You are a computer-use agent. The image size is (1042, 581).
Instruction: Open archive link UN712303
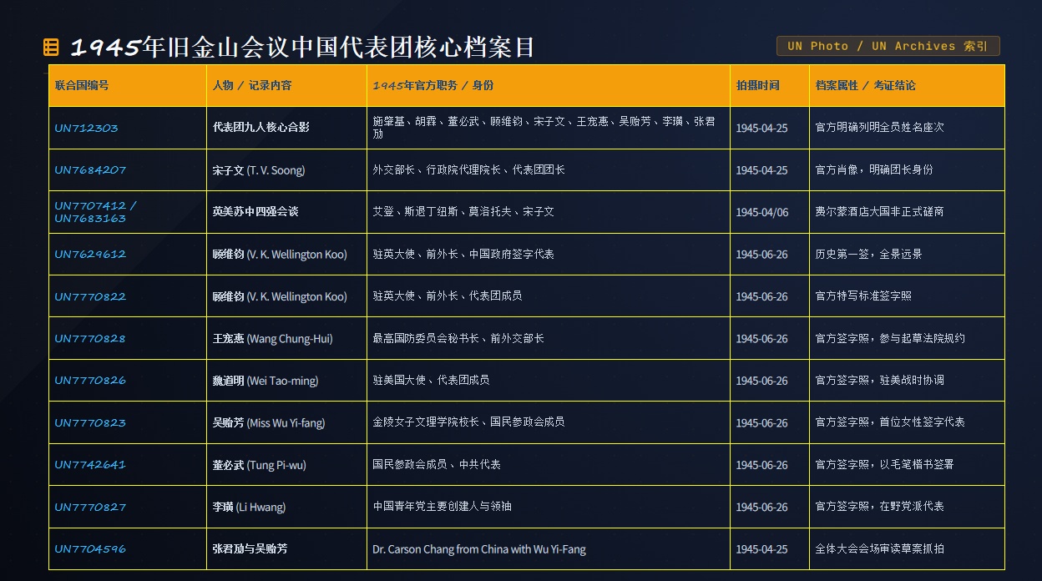point(86,128)
